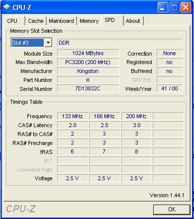Select the serial number 7D13832C

(88, 88)
